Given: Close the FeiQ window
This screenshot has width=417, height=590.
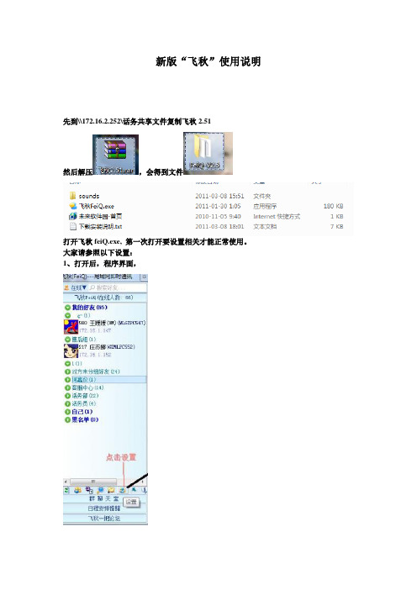Looking at the screenshot, I should pyautogui.click(x=144, y=277).
